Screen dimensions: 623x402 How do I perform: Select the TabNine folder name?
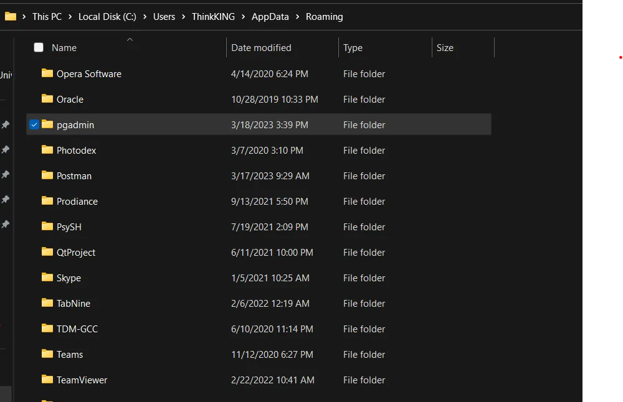click(x=74, y=303)
